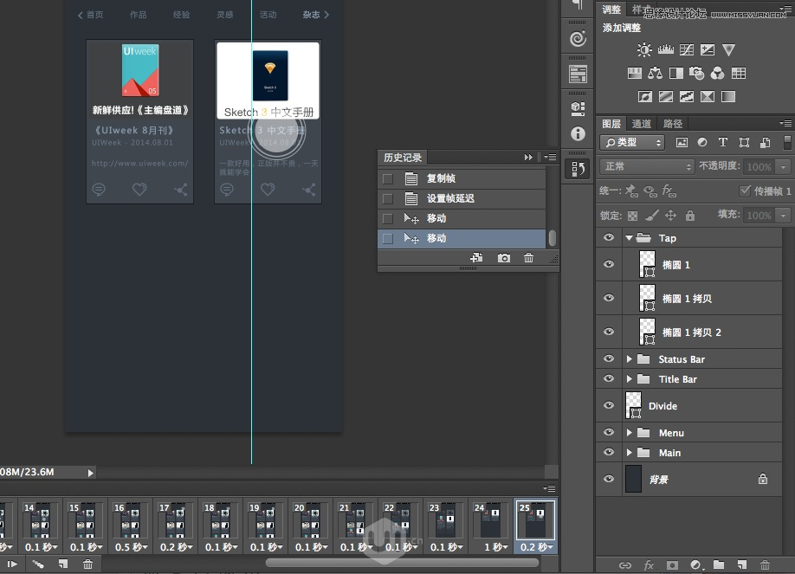Add a Color Balance adjustment
Viewport: 795px width, 574px height.
[x=655, y=73]
